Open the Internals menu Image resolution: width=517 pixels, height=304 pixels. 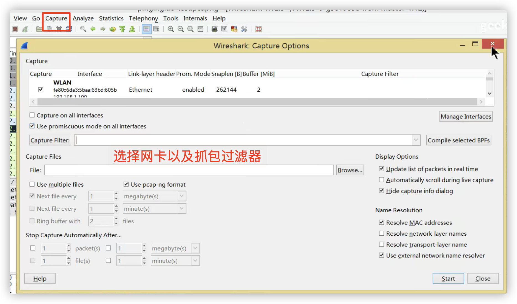click(x=195, y=18)
